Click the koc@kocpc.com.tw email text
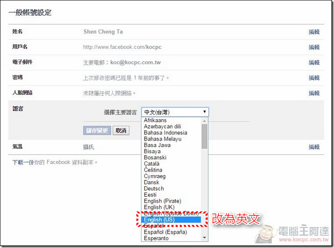 135,63
